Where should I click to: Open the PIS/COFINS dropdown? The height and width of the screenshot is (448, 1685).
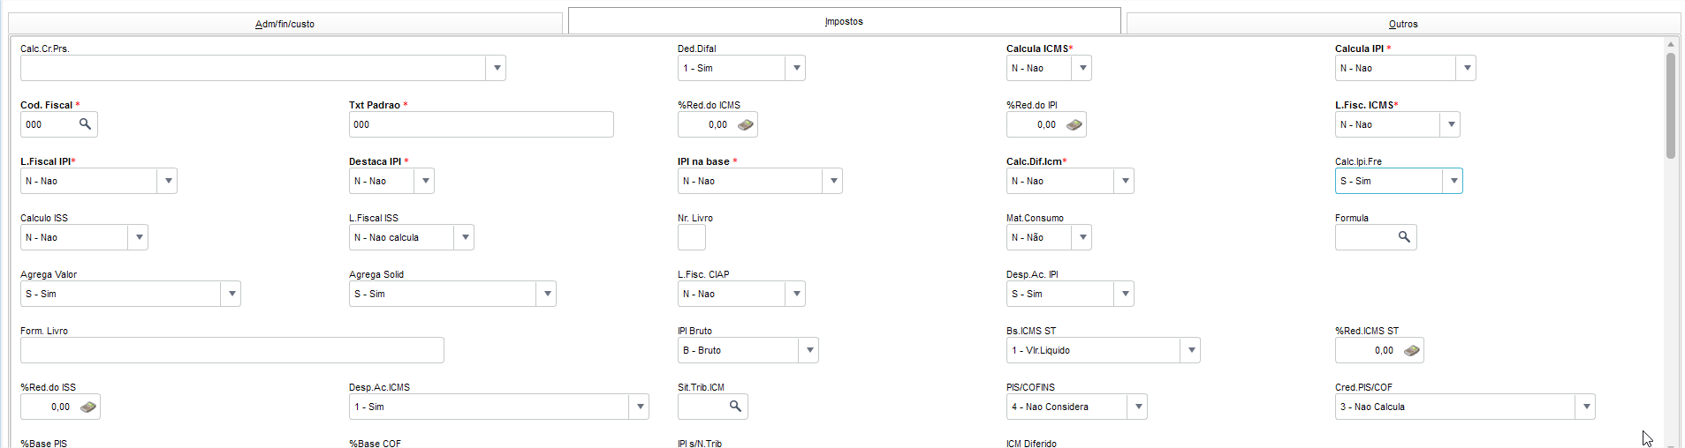pyautogui.click(x=1138, y=407)
